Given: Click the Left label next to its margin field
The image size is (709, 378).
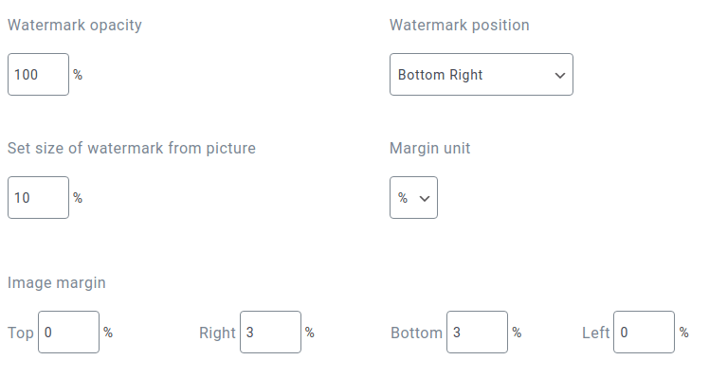Looking at the screenshot, I should 596,333.
